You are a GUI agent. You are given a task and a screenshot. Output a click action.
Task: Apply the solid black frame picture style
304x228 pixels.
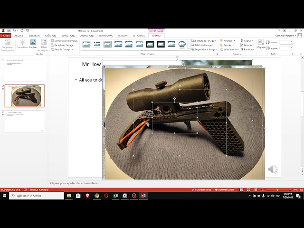tap(161, 44)
